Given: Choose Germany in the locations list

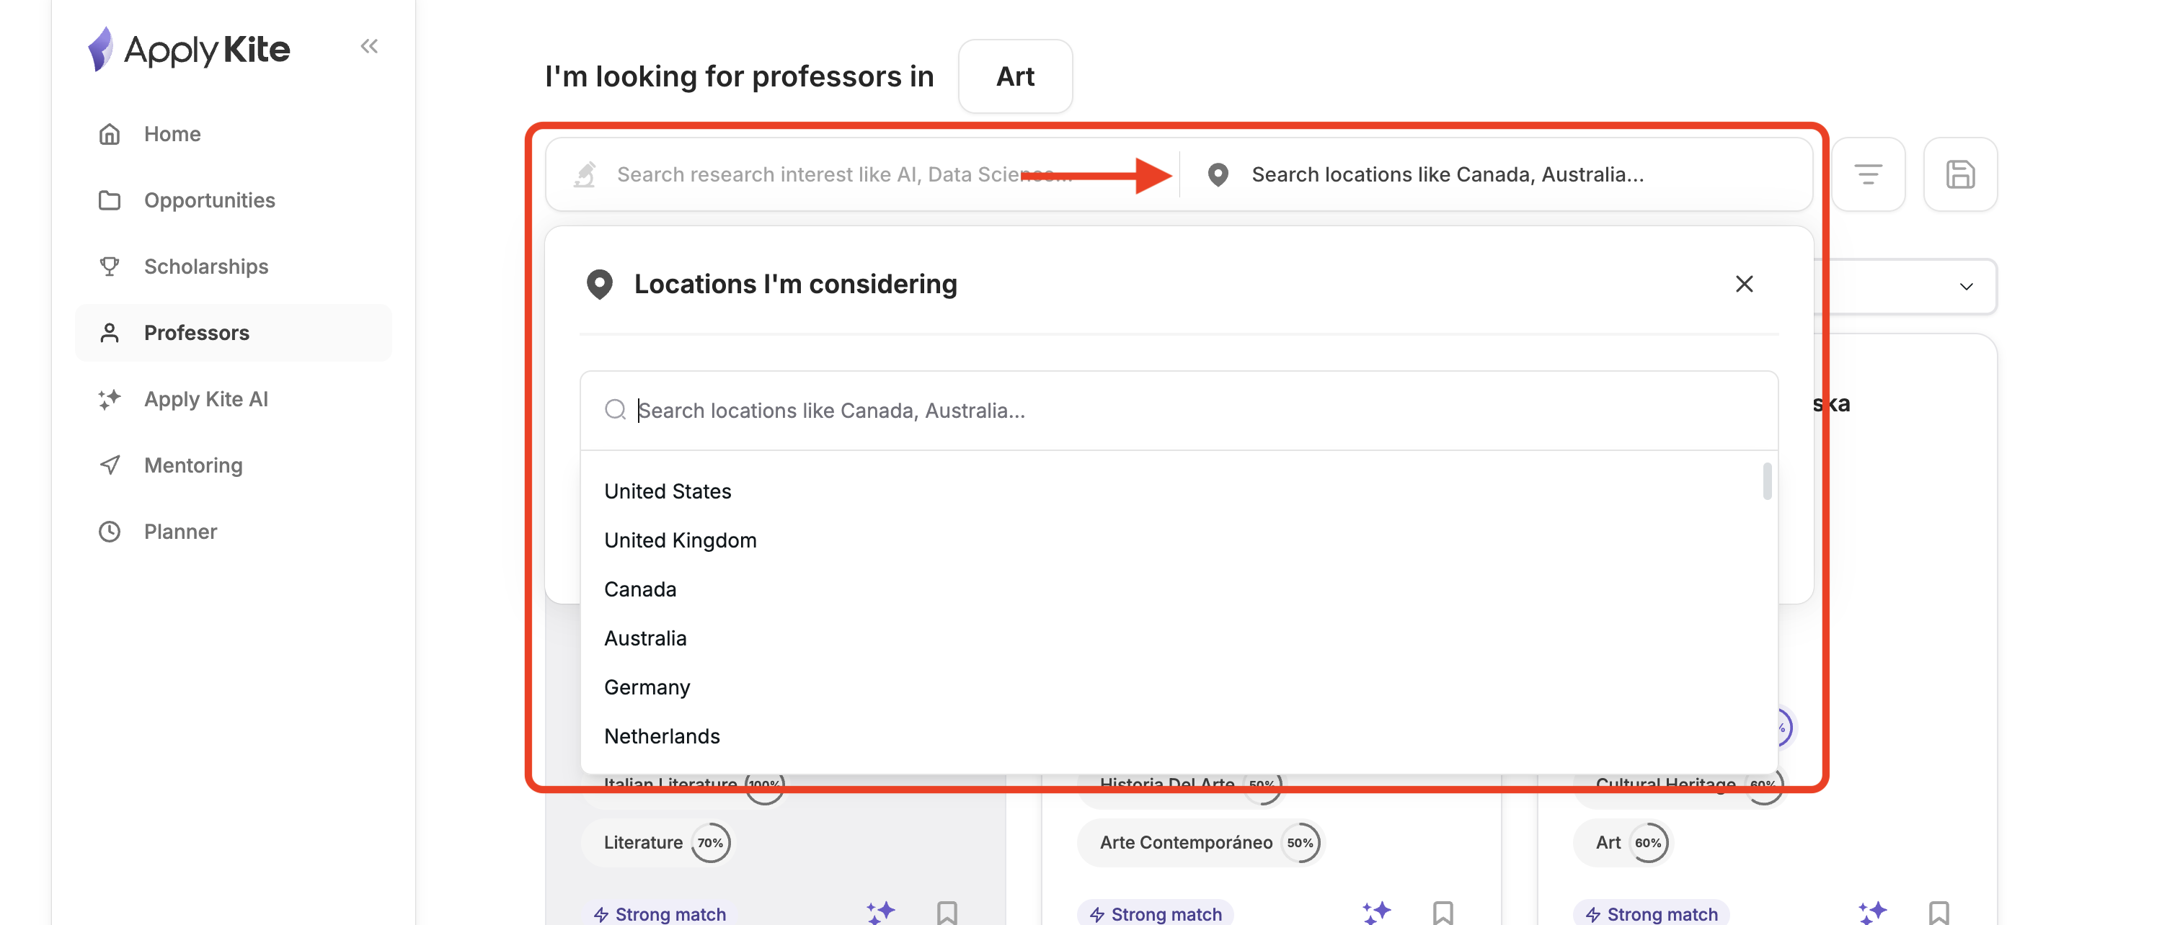Looking at the screenshot, I should 647,687.
